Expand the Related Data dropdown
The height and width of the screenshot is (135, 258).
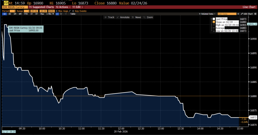207,14
